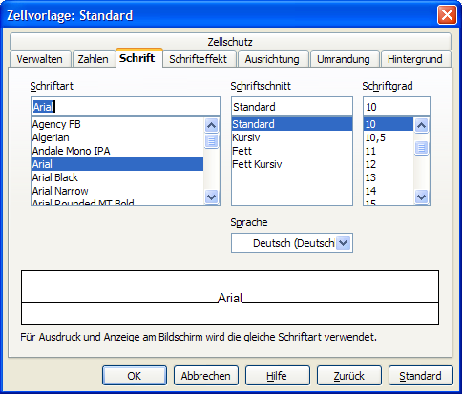
Task: Open Hilfe for this dialog
Action: coord(277,376)
